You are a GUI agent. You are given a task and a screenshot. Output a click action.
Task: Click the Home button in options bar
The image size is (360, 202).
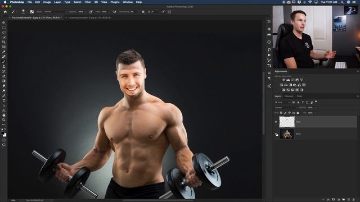coord(5,12)
